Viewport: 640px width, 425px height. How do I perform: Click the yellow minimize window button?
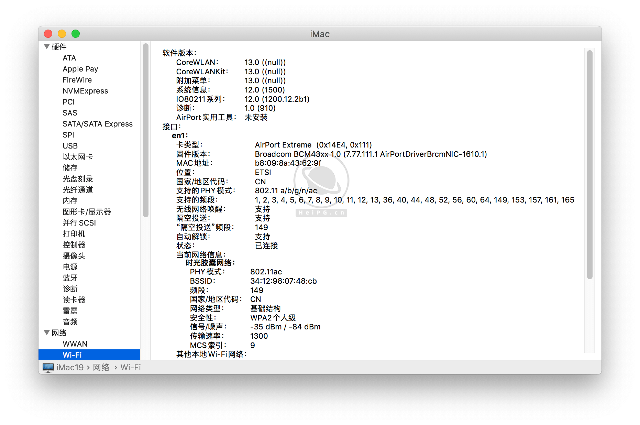[x=62, y=34]
